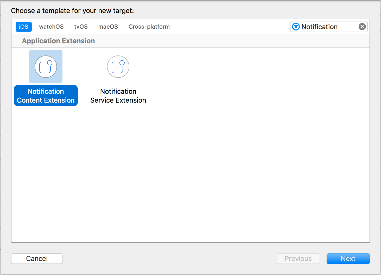Switch to the iOS tab
Screen dimensions: 381x275
[x=23, y=27]
